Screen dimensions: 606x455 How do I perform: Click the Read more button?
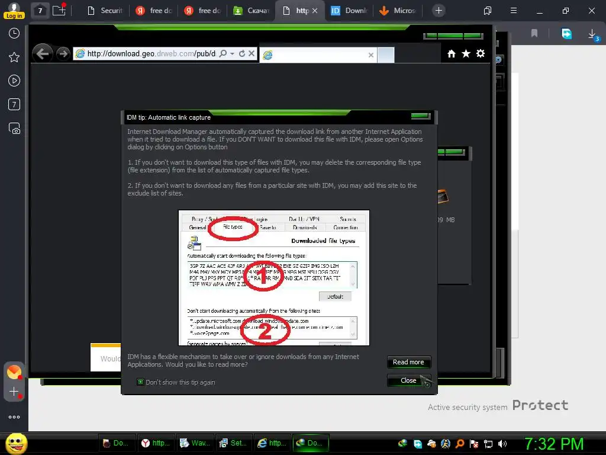[x=408, y=362]
